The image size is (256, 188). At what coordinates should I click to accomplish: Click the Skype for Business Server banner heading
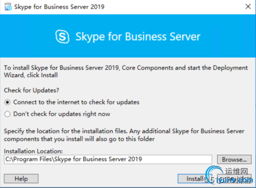click(x=138, y=37)
